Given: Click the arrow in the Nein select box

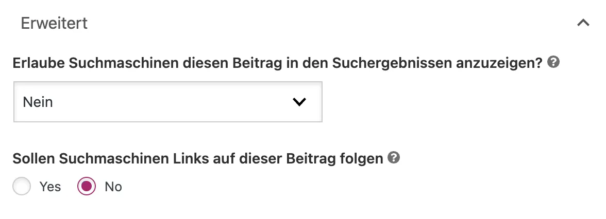Looking at the screenshot, I should click(299, 102).
